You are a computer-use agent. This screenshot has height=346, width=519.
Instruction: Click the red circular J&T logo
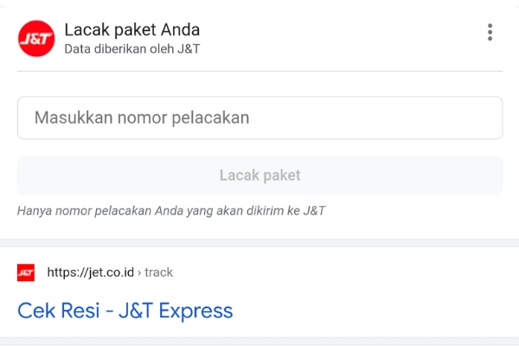[x=36, y=38]
